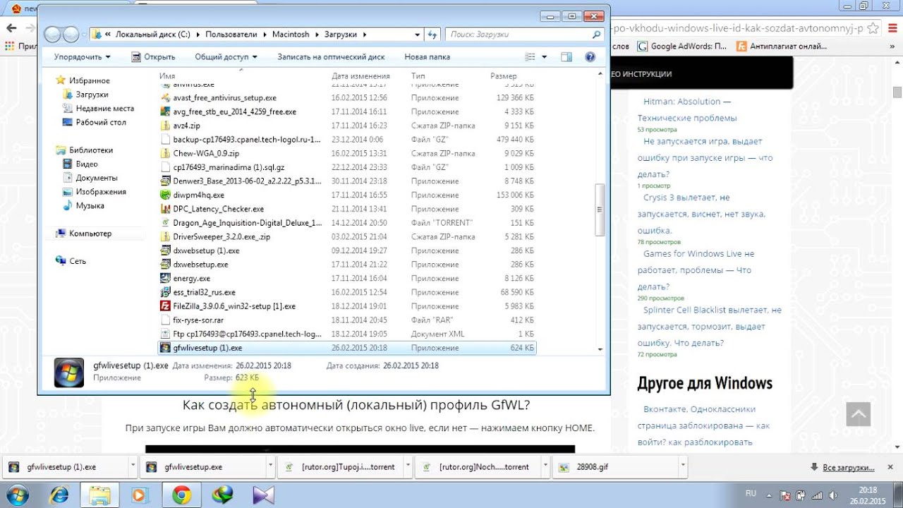Screen dimensions: 903x508
Task: Open Google AdWords bookmark
Action: (681, 46)
